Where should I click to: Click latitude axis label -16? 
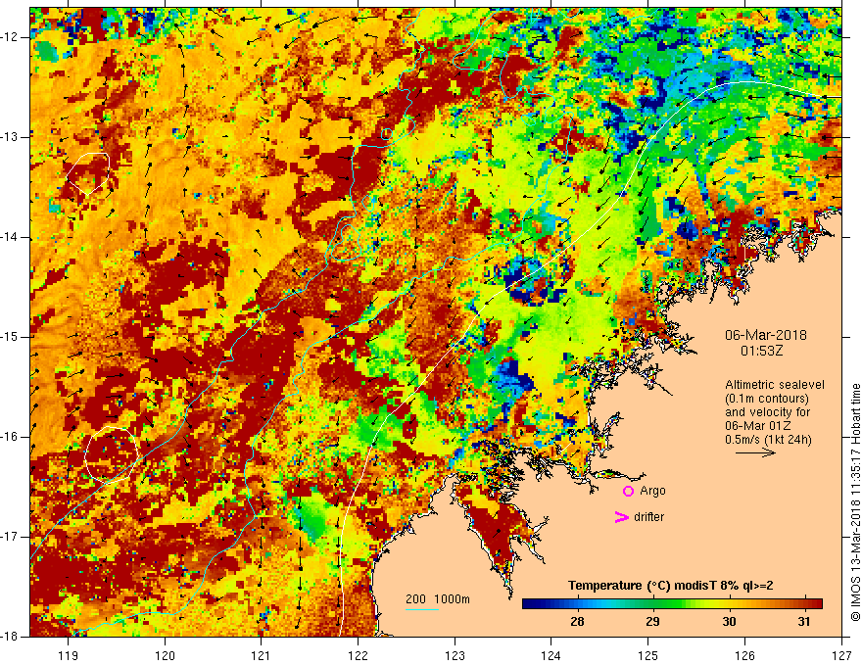(x=10, y=436)
